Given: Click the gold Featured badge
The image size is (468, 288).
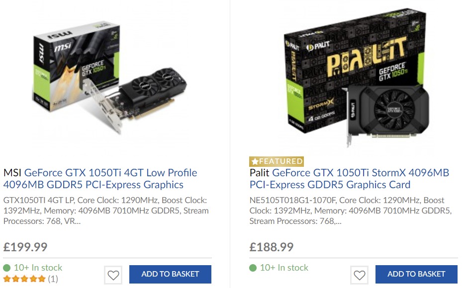Looking at the screenshot, I should 277,161.
